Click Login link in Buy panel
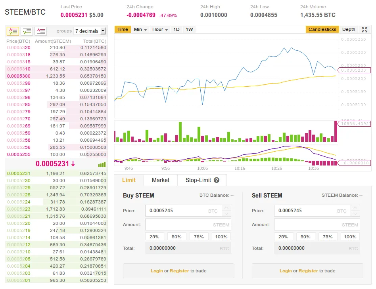 pyautogui.click(x=157, y=271)
